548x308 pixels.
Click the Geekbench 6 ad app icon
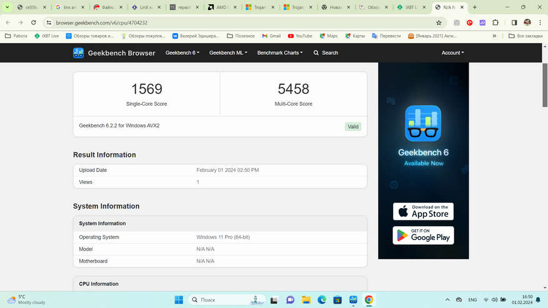[423, 124]
